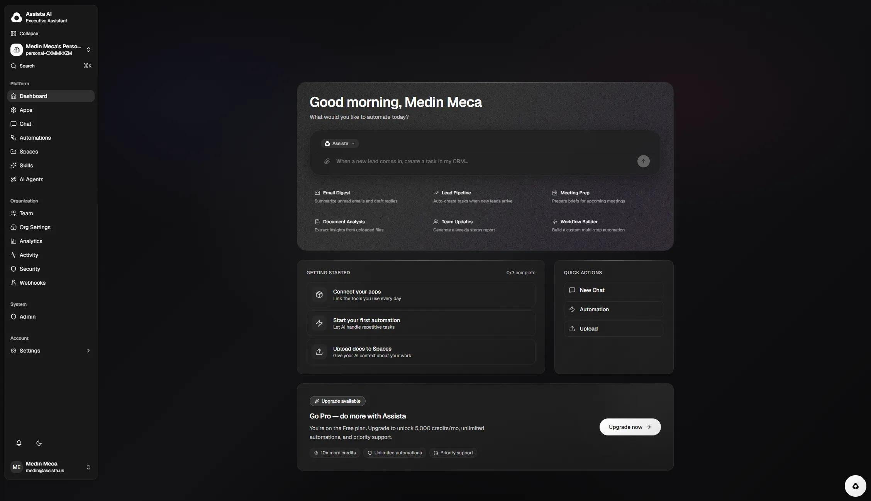
Task: Open the floating Assista assistant button
Action: tap(856, 486)
